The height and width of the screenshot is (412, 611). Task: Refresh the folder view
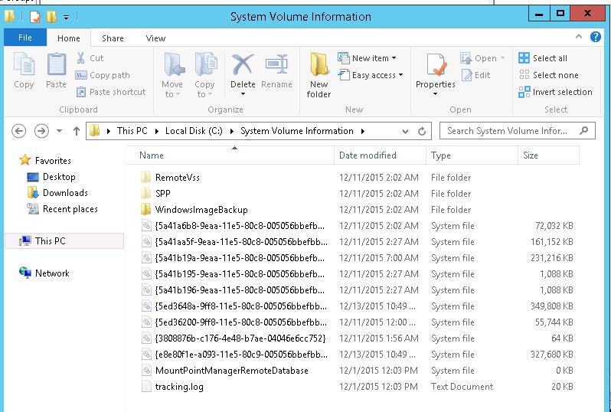(422, 132)
